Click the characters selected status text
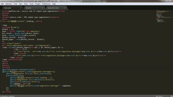The image size is (173, 97). click(x=7, y=96)
